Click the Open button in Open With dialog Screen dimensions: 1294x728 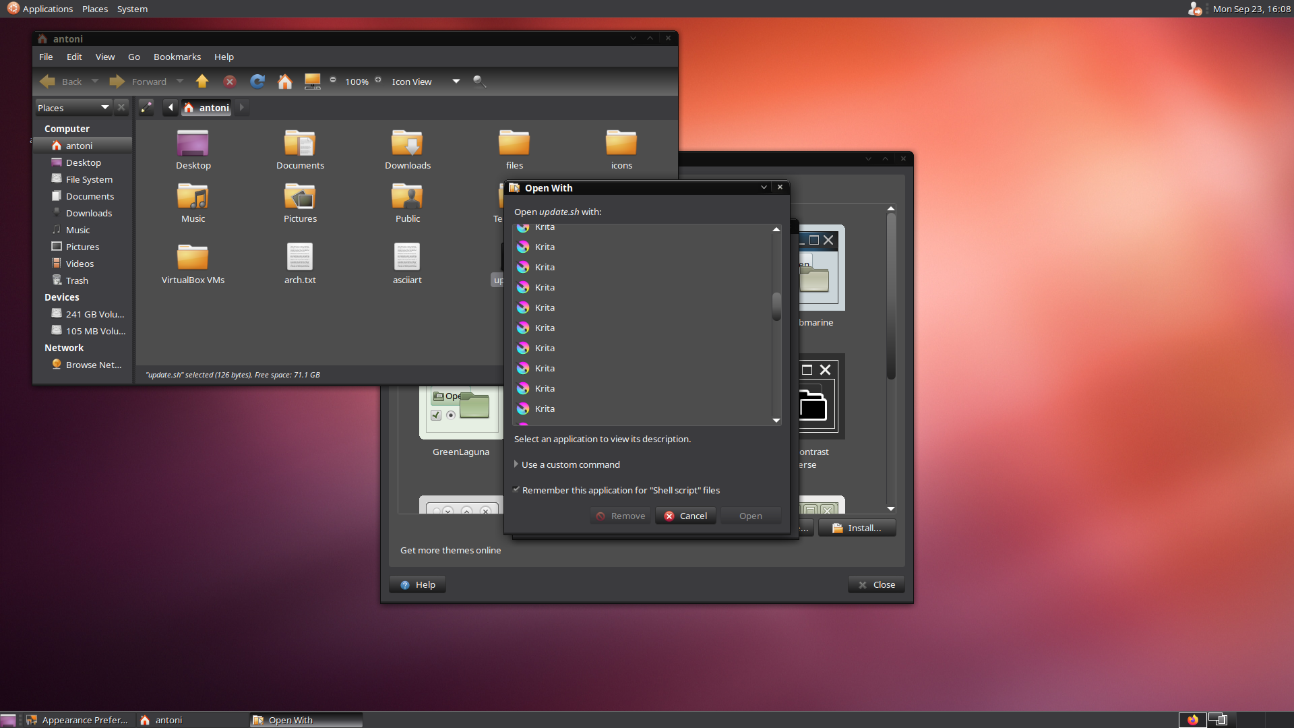pos(751,516)
